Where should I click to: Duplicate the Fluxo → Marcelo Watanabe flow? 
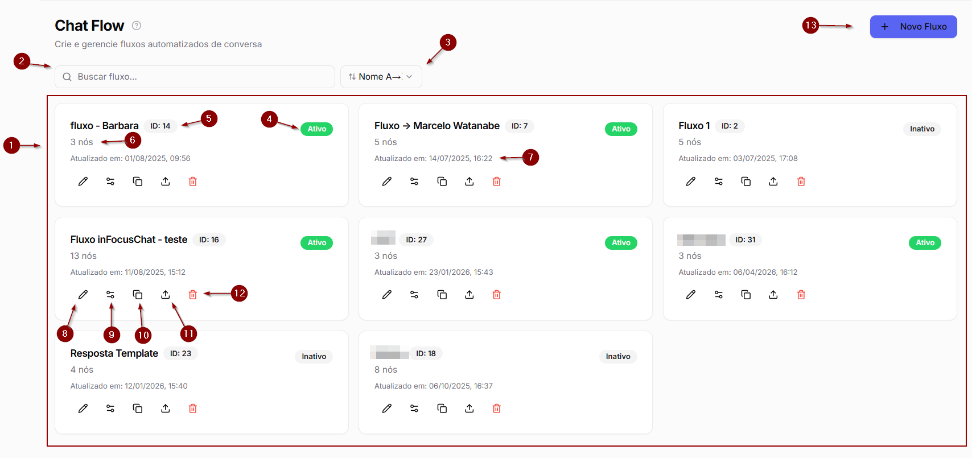click(x=442, y=181)
